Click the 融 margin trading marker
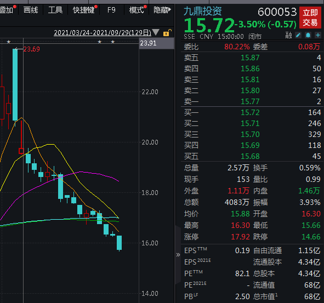 point(288,35)
